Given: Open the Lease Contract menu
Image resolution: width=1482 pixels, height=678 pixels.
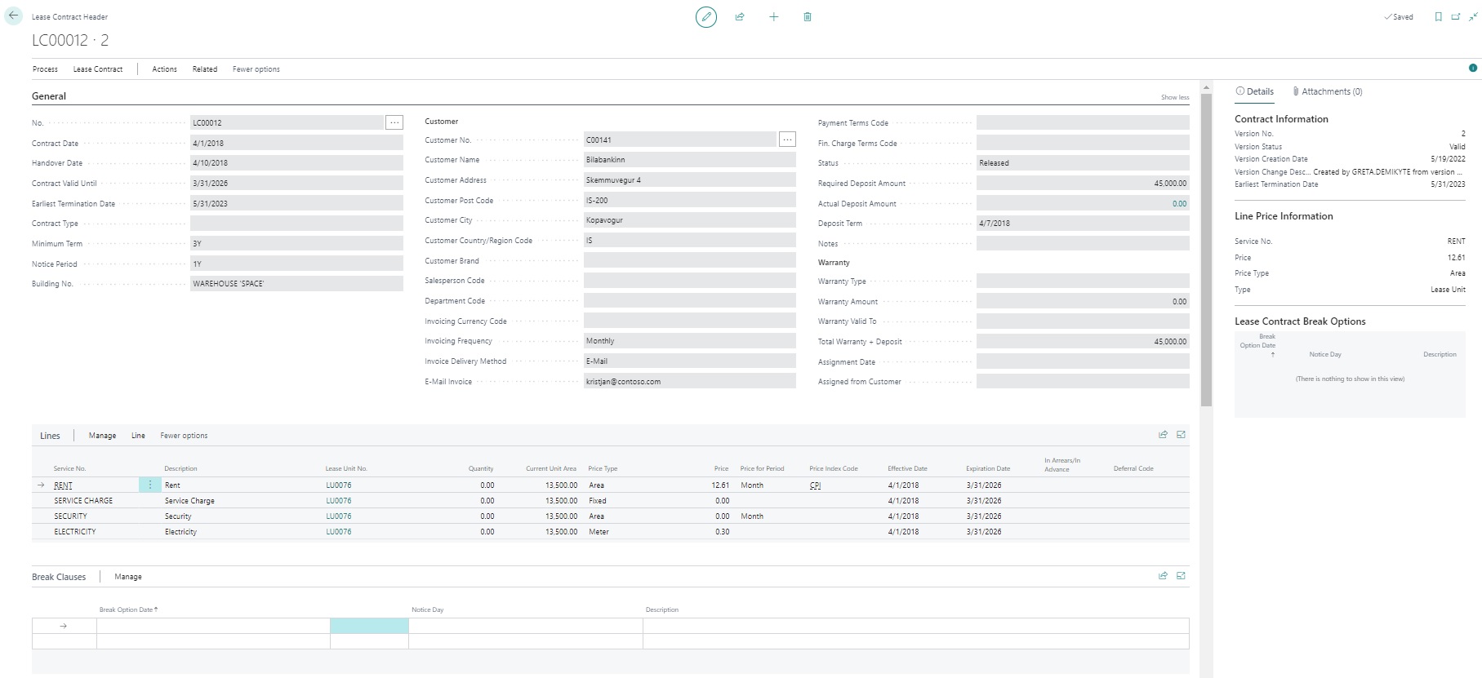Looking at the screenshot, I should (x=98, y=69).
